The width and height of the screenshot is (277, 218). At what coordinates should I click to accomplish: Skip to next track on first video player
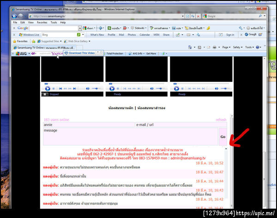74,88
